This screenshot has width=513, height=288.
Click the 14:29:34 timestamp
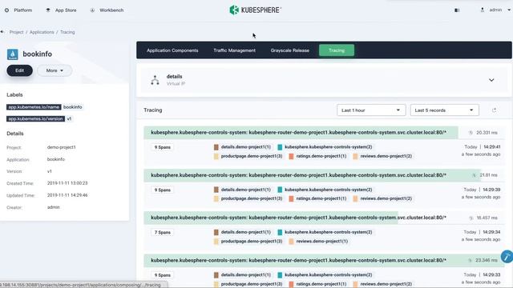click(x=491, y=232)
